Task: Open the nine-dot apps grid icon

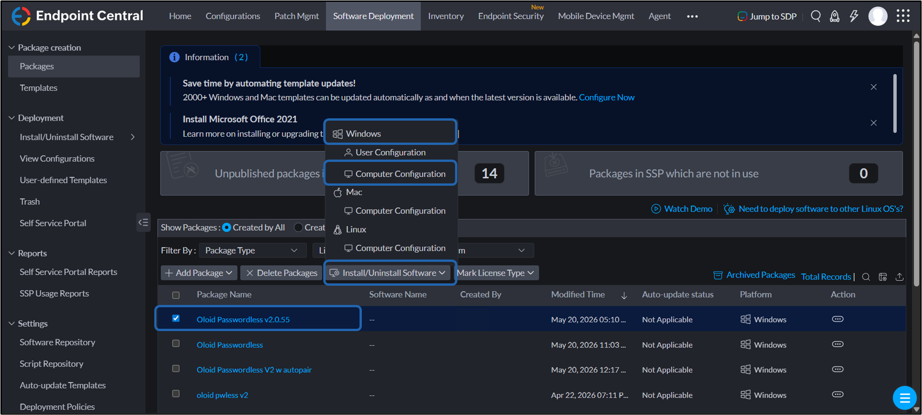Action: point(903,16)
